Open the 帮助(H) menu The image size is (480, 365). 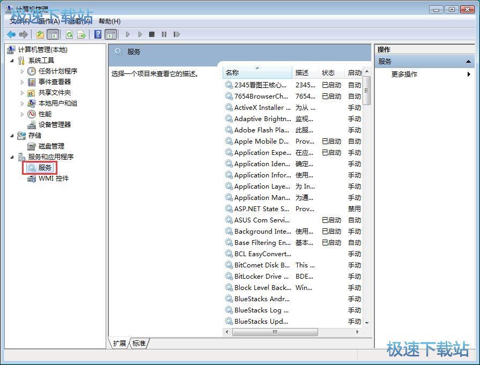109,21
